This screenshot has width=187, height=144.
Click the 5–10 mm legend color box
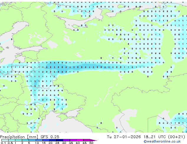pos(32,140)
